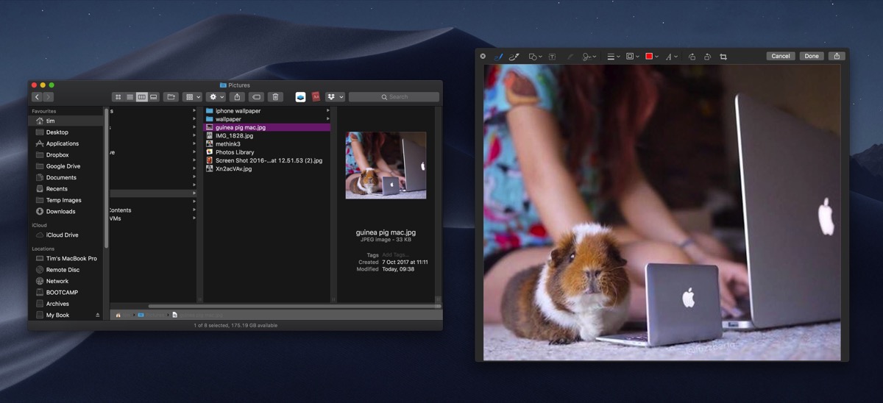The image size is (883, 403).
Task: Switch Finder to list view
Action: tap(130, 96)
